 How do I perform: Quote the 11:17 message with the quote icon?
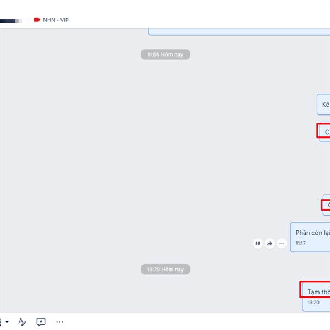(x=257, y=244)
